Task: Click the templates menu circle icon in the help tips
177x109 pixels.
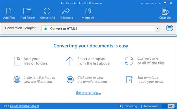Action: click(x=70, y=80)
